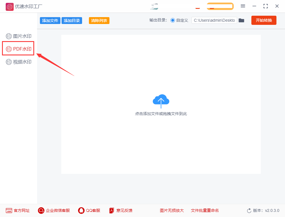
Task: Click 清除列表 to clear the list
Action: [99, 21]
